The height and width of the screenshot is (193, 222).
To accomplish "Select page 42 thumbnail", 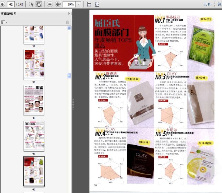I will [x=34, y=171].
